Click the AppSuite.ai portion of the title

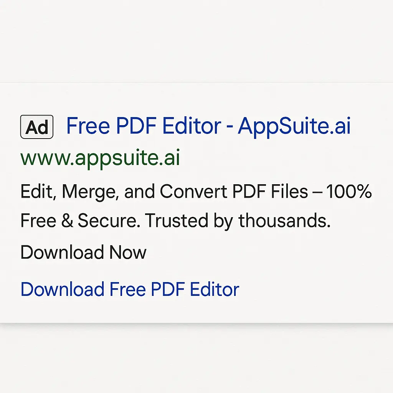294,125
